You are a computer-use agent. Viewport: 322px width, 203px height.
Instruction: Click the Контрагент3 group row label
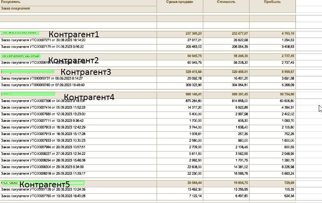tap(85, 72)
